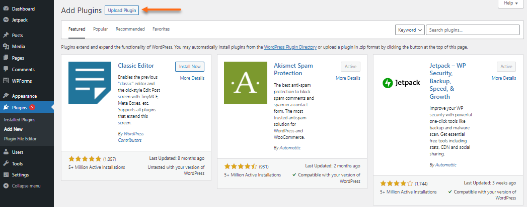Viewport: 527px width, 207px height.
Task: Click the Media sidebar icon
Action: pyautogui.click(x=6, y=47)
